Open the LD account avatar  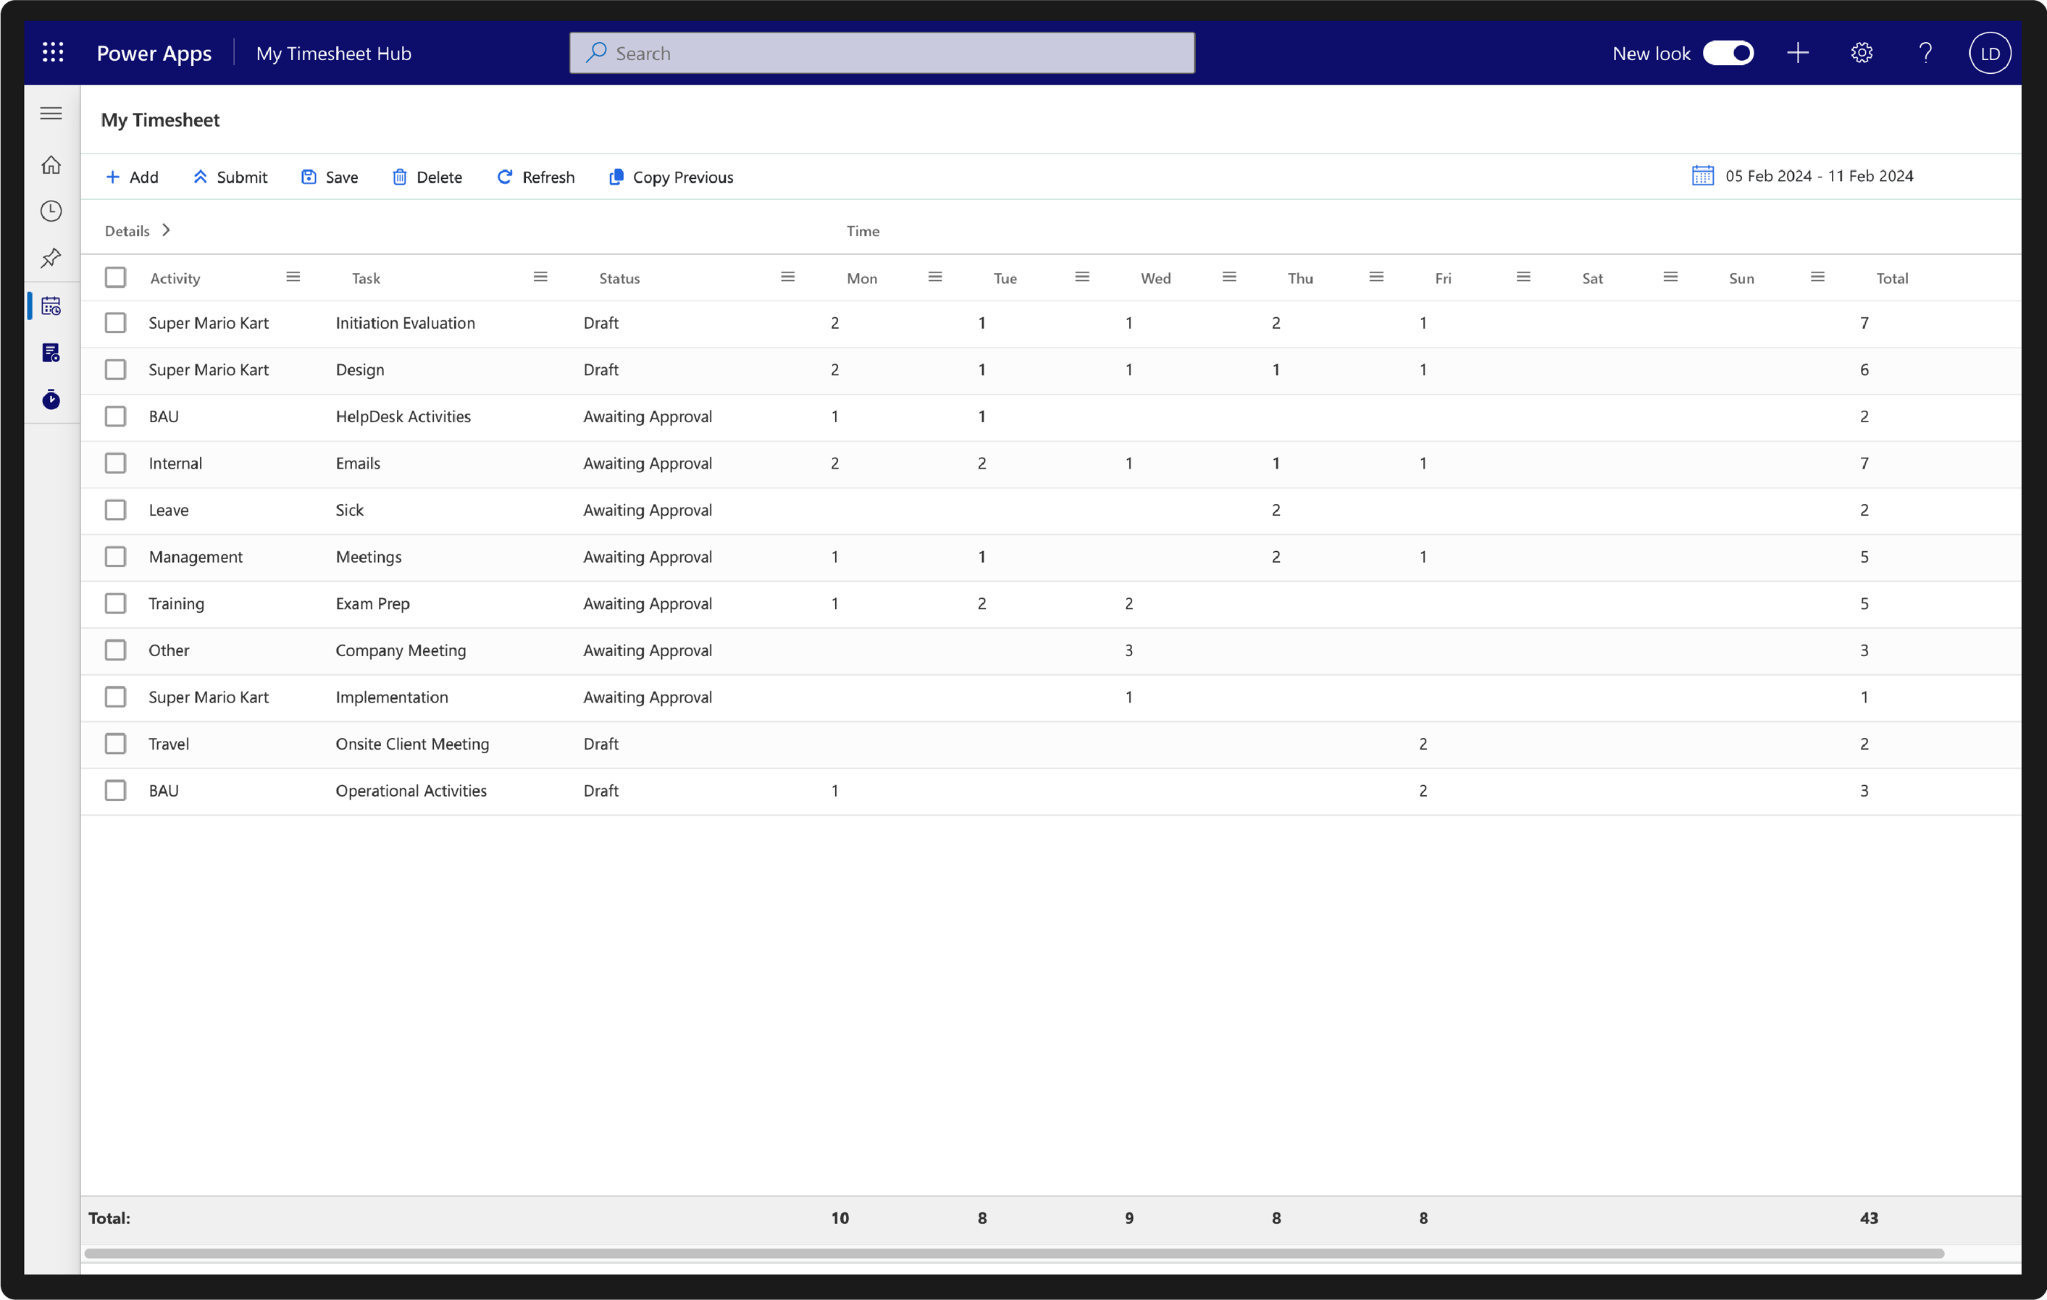1989,52
